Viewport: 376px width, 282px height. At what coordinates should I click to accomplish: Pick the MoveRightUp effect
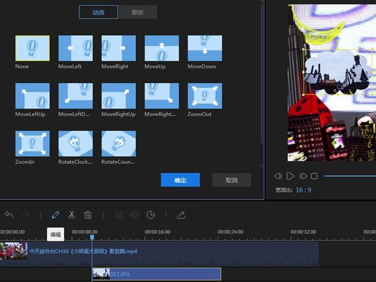tap(119, 96)
